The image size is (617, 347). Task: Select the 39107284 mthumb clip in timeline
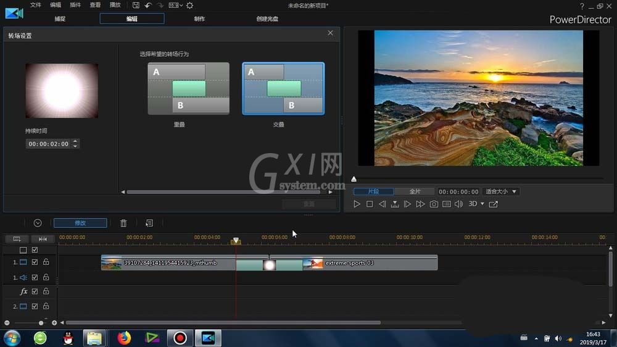coord(168,262)
